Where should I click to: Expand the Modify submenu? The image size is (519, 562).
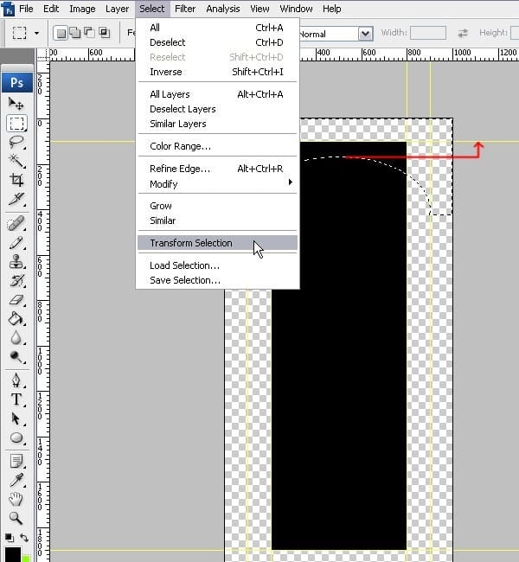pos(217,184)
